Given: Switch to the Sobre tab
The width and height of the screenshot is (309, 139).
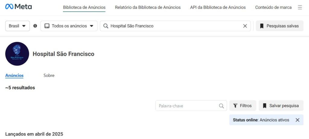Looking at the screenshot, I should click(x=49, y=75).
